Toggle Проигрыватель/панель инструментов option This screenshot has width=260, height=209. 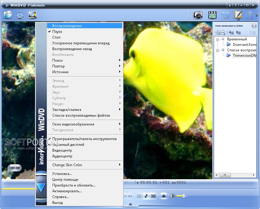click(85, 139)
